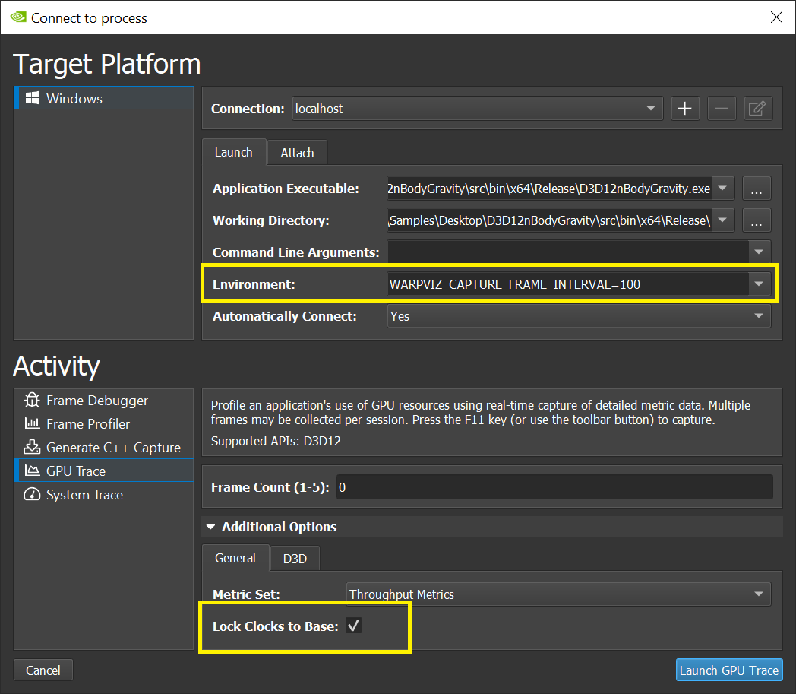Select the System Trace activity
This screenshot has height=694, width=796.
pos(84,495)
